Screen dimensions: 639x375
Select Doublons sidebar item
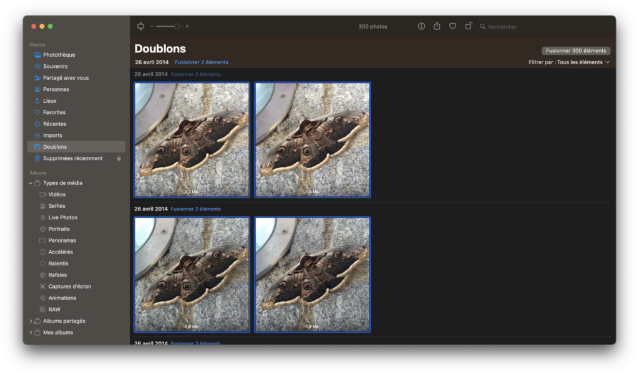(x=76, y=147)
